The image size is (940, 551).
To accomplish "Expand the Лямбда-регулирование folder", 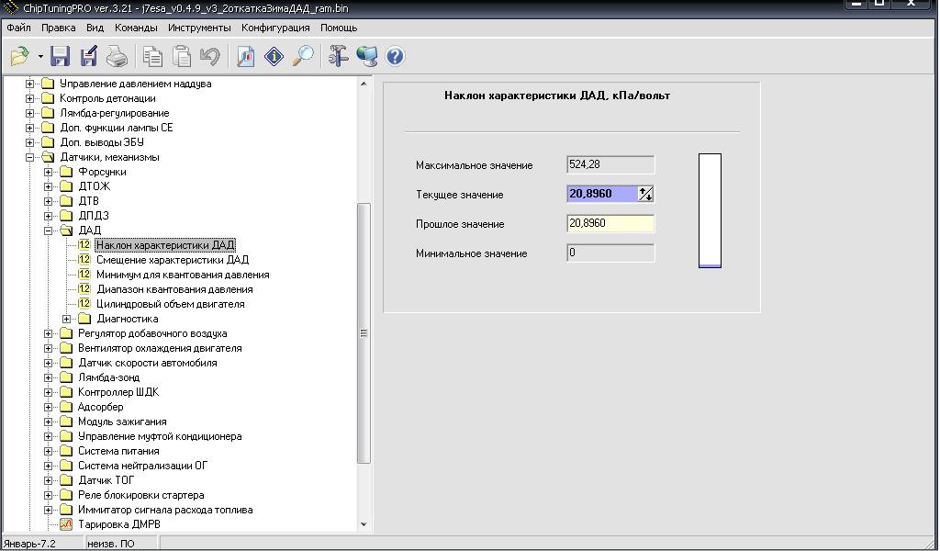I will 29,113.
